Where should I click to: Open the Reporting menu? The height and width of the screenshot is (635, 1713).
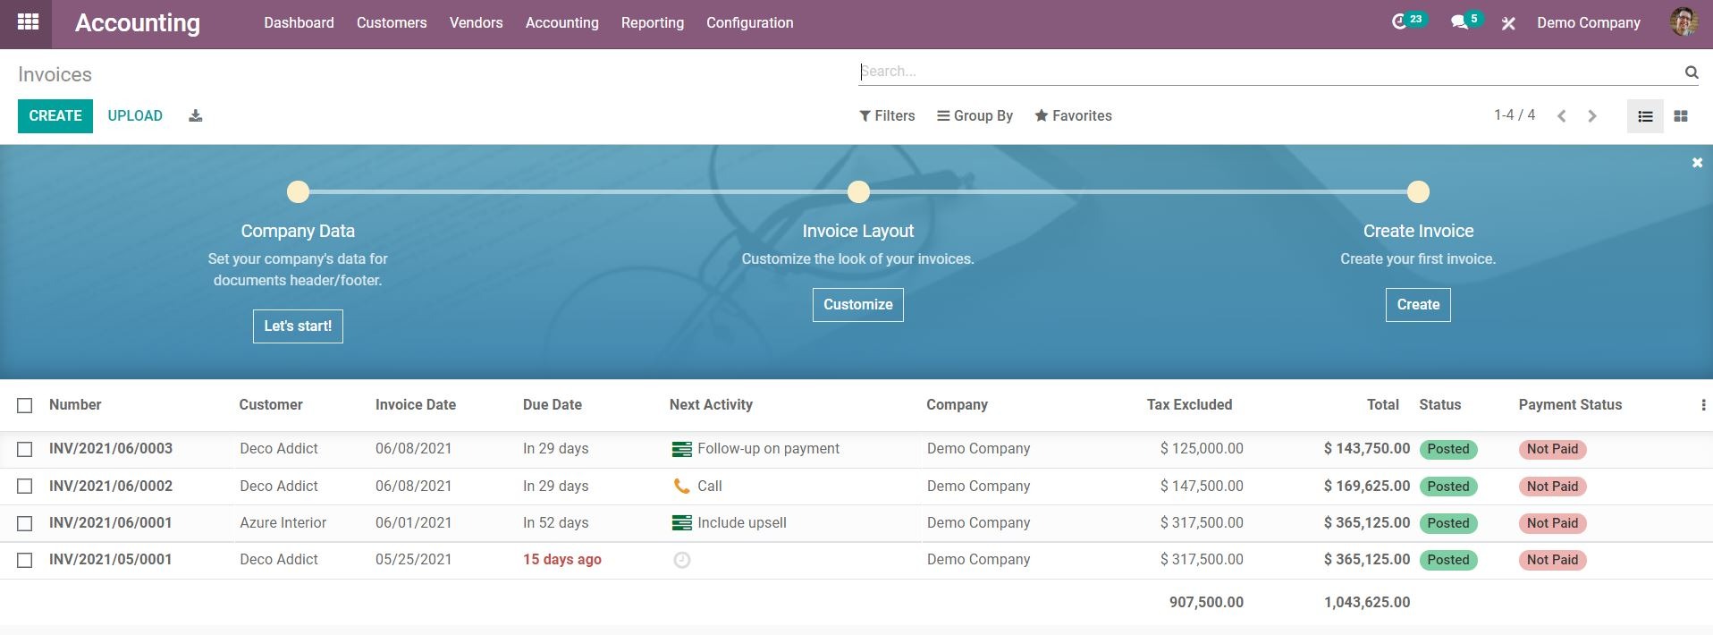[652, 23]
